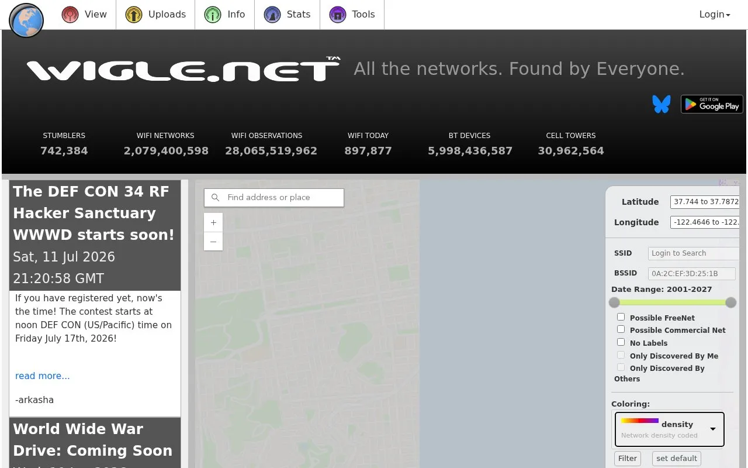Click the Filter button
The height and width of the screenshot is (468, 748).
[x=628, y=459]
